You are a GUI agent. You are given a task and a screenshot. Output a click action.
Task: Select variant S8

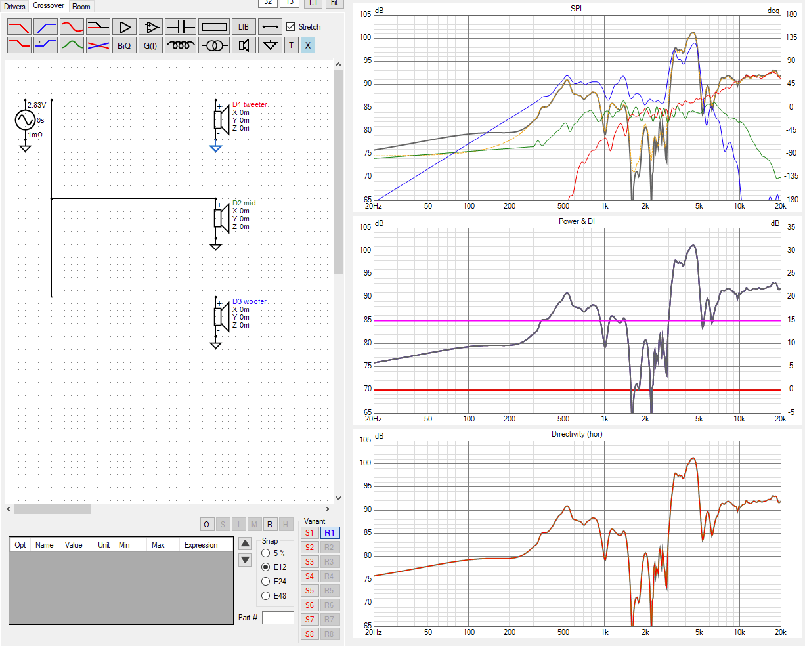tap(310, 634)
